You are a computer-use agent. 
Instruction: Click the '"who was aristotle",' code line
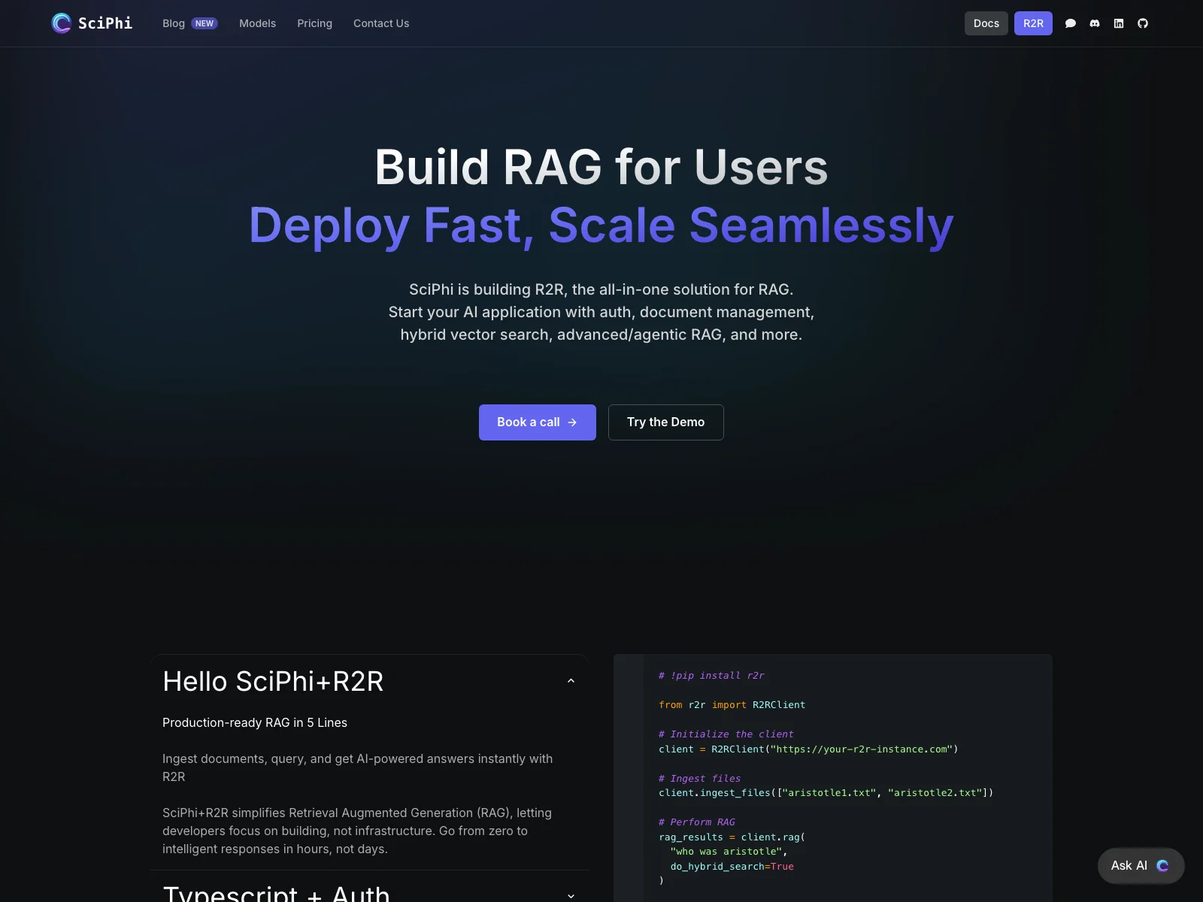729,852
